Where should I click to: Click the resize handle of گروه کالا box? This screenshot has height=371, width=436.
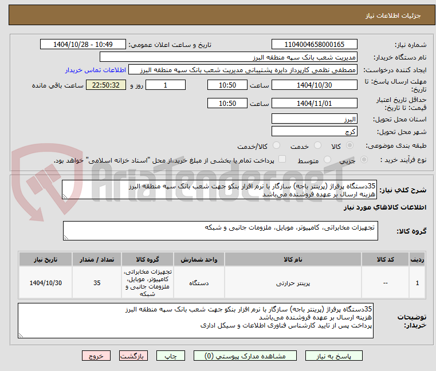point(66,238)
